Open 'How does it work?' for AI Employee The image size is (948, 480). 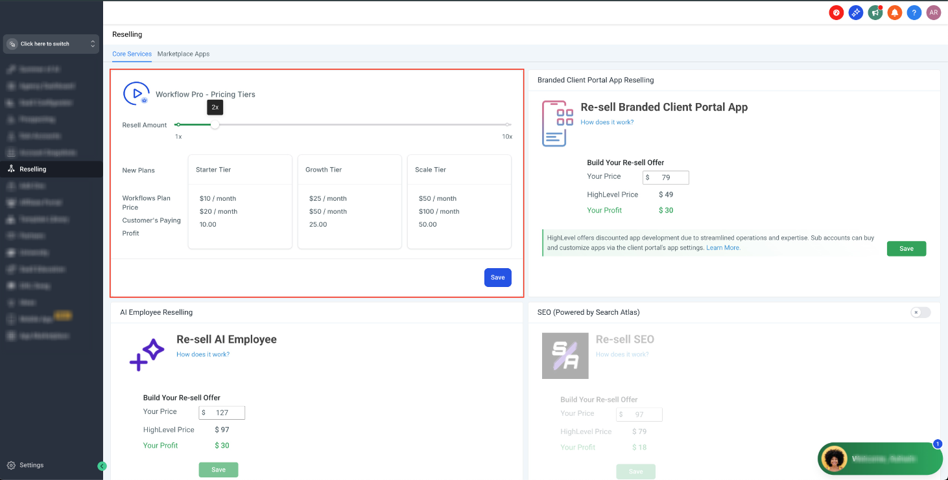click(x=203, y=354)
